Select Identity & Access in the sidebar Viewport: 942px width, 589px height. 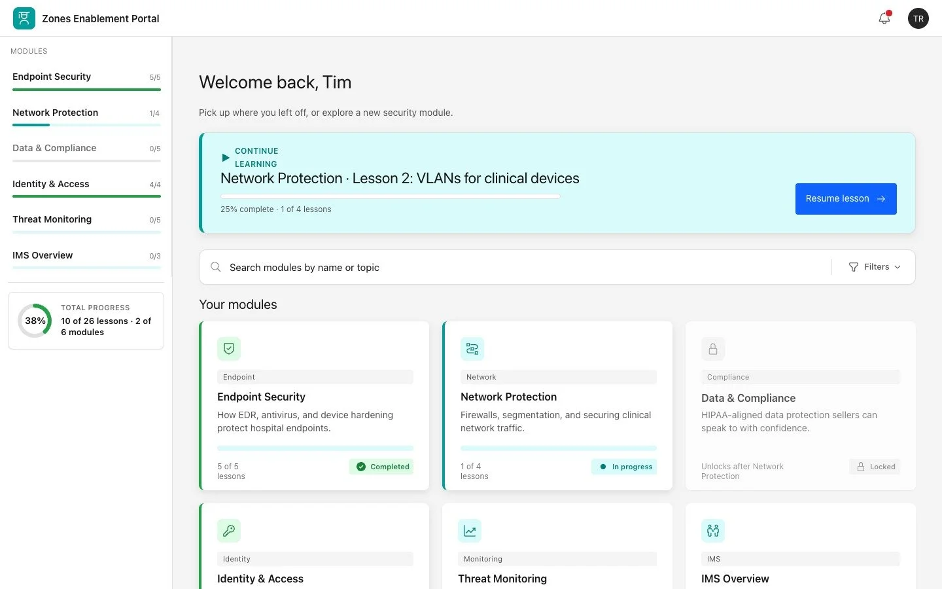pyautogui.click(x=86, y=188)
